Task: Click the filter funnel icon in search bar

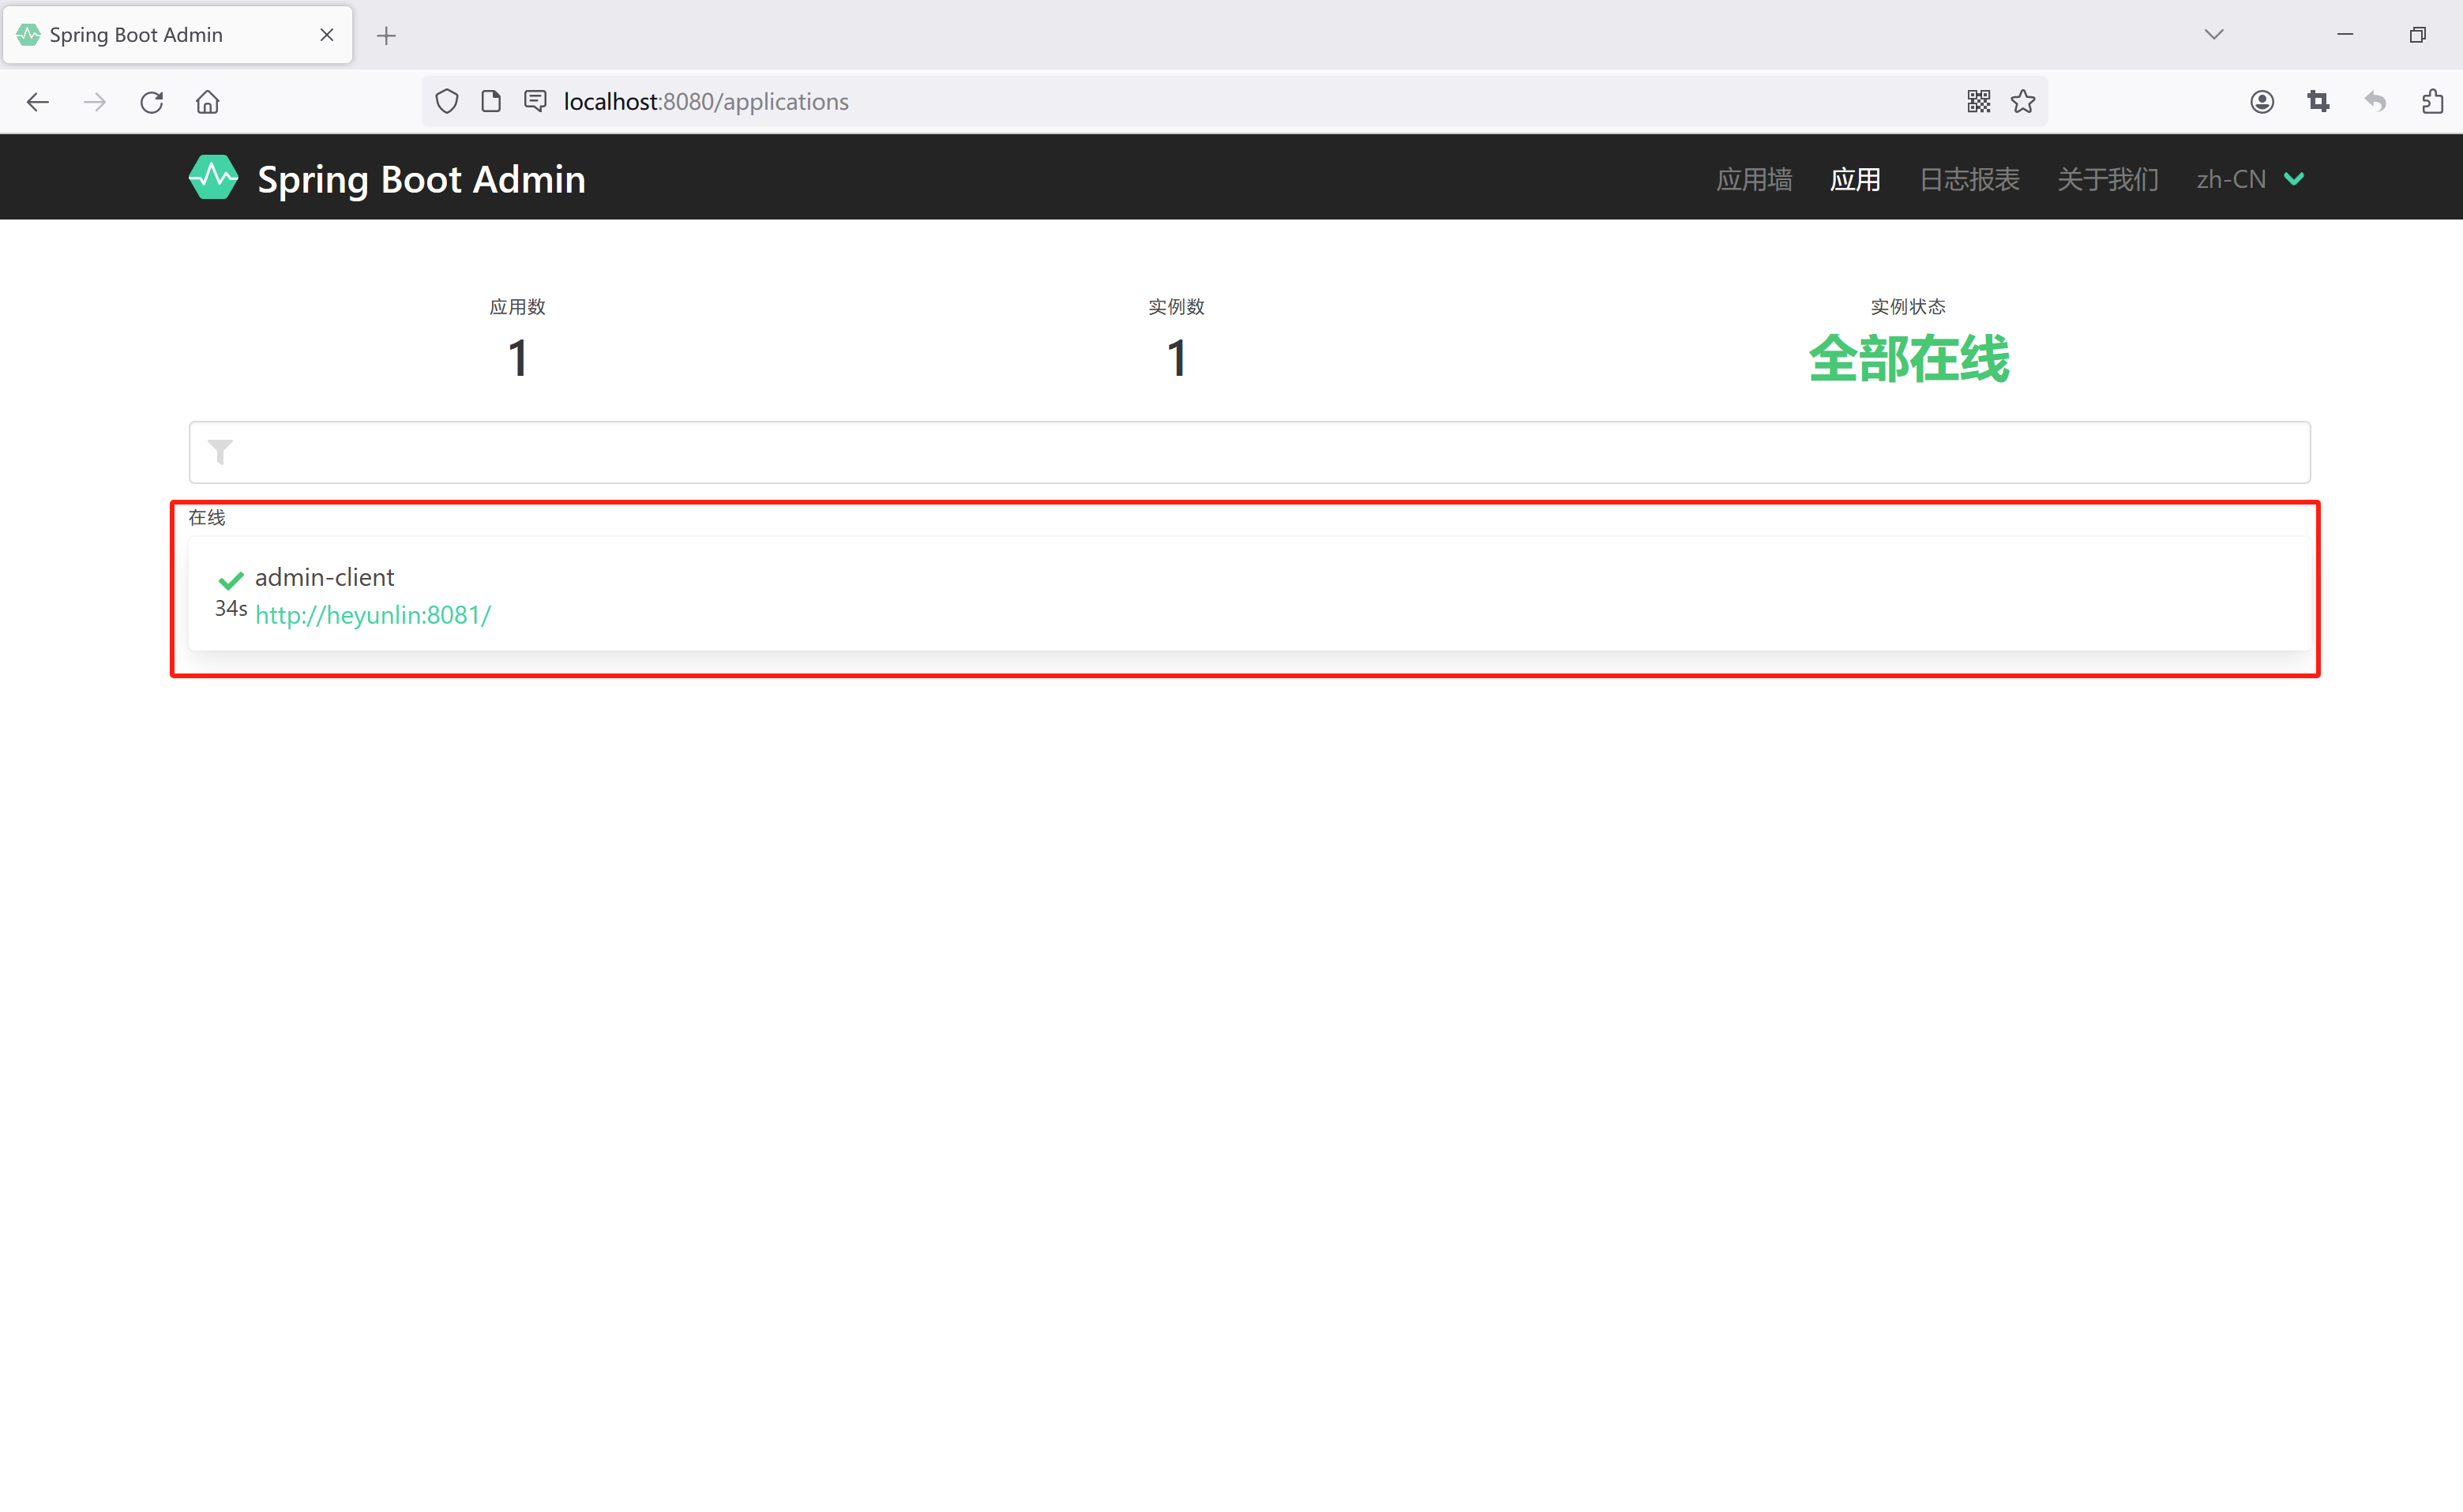Action: tap(220, 452)
